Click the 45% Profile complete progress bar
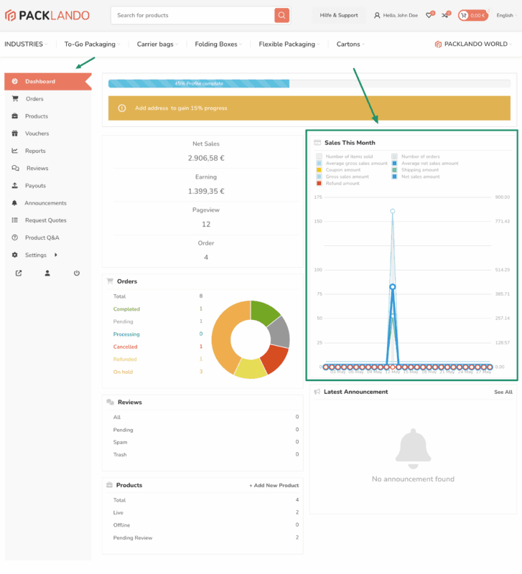This screenshot has height=574, width=522. 199,83
